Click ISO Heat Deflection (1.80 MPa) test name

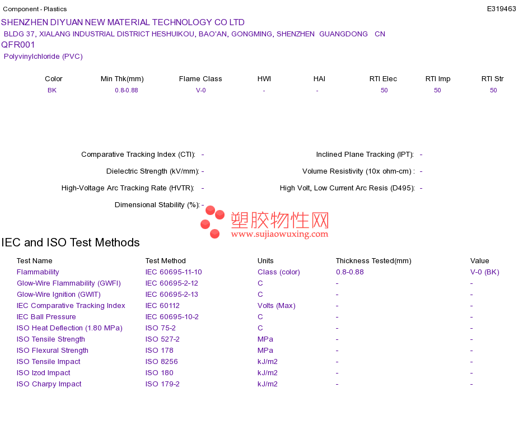[69, 328]
